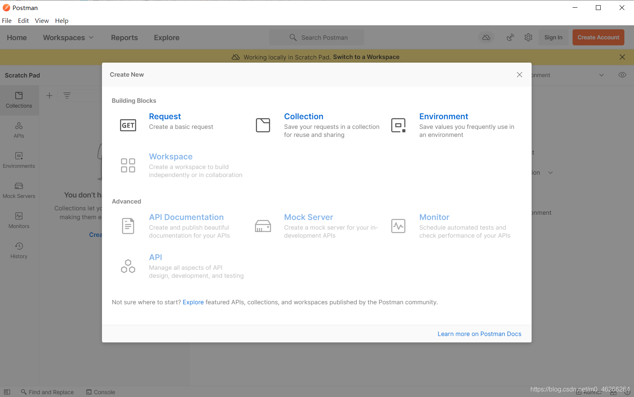The image size is (634, 397).
Task: Go to the Home tab
Action: 17,37
